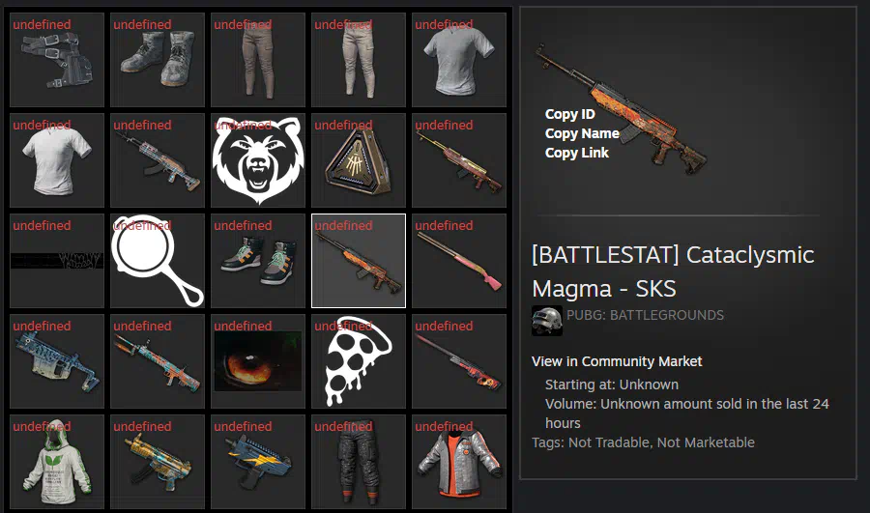Open View in Community Market link
The height and width of the screenshot is (513, 870).
click(x=617, y=361)
